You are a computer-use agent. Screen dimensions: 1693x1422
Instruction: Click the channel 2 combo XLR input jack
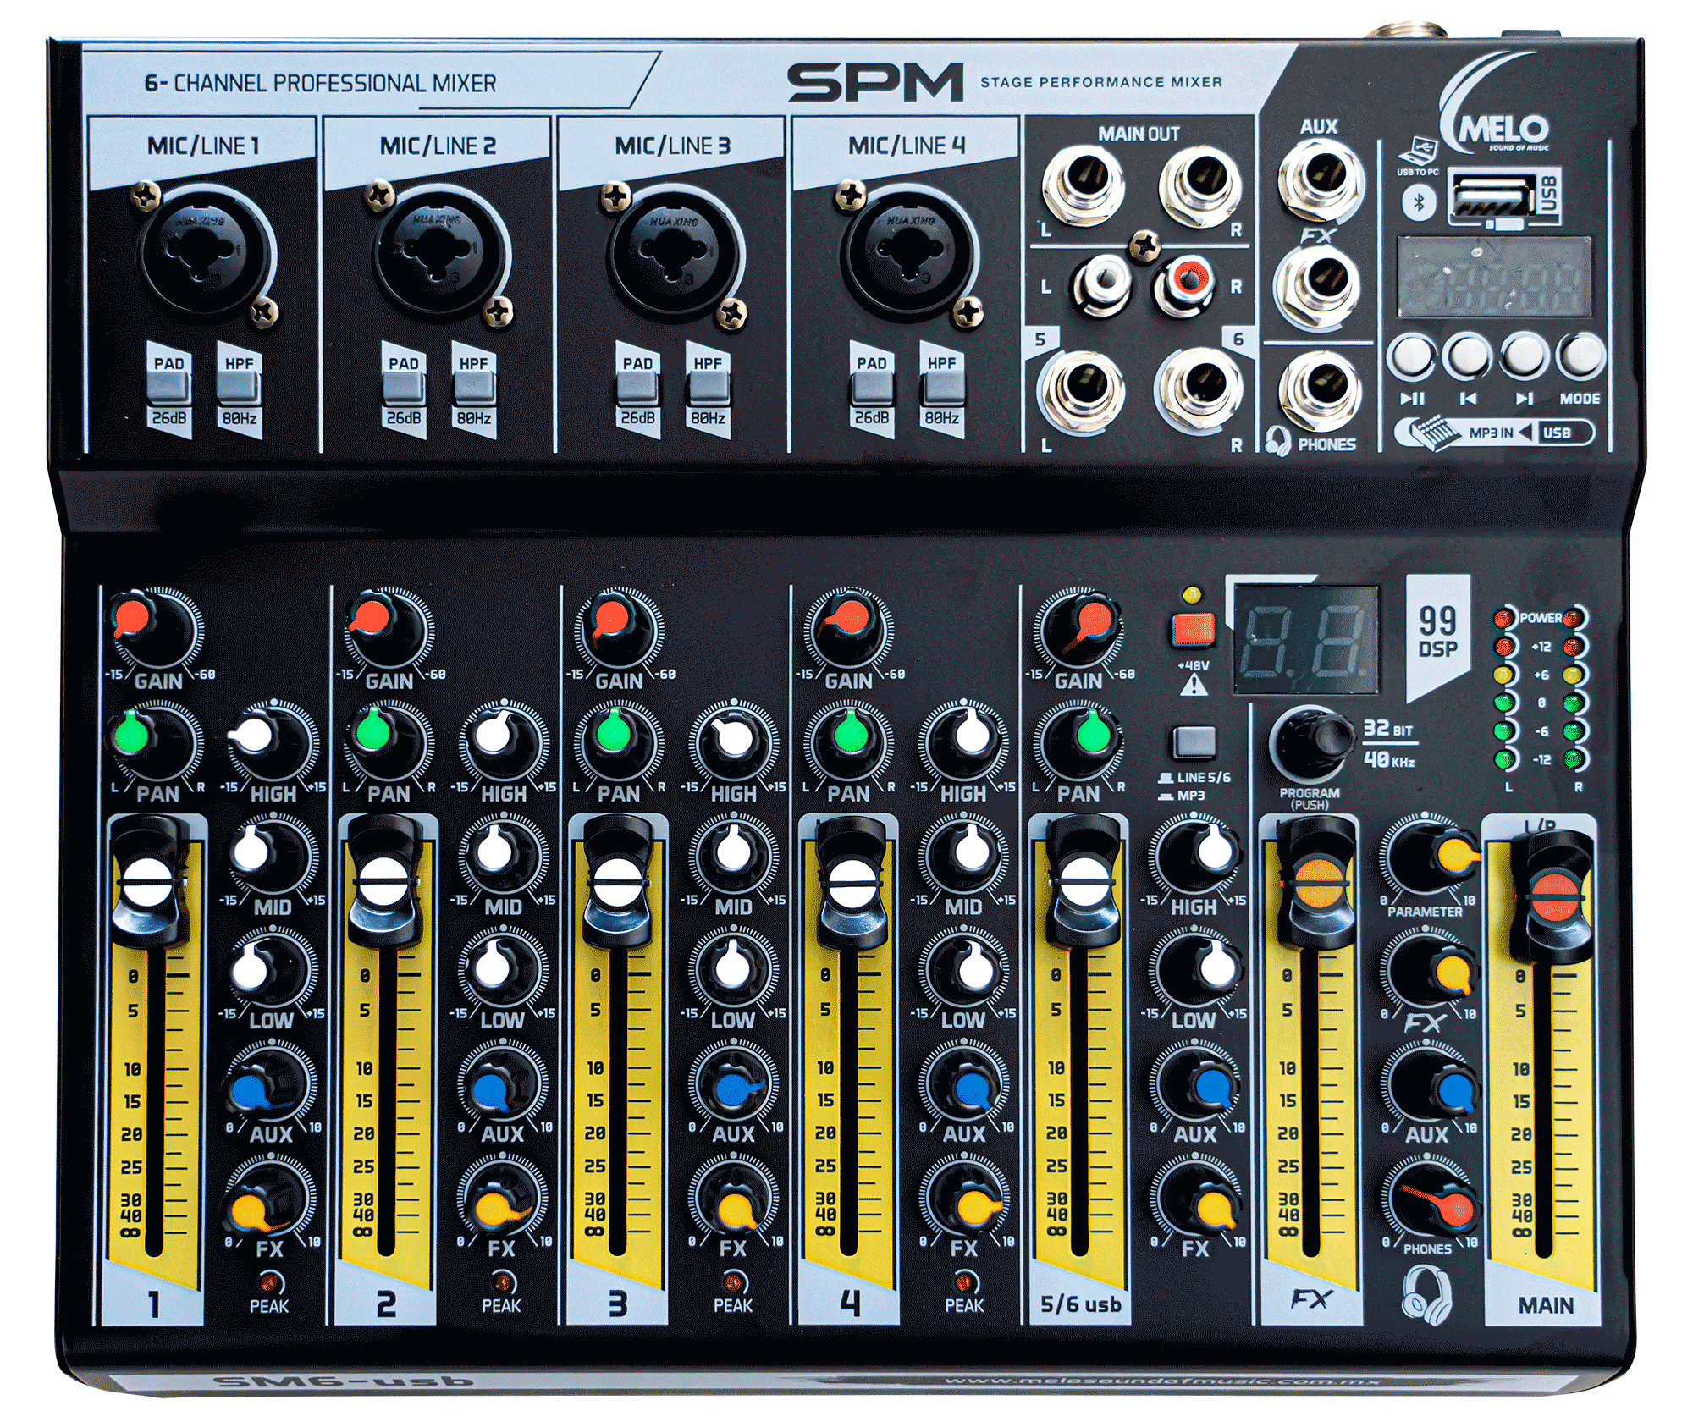(x=438, y=252)
